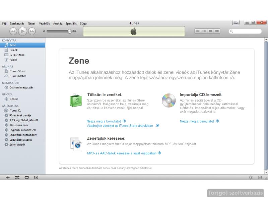Screen dimensions: 268x201
Task: Open the Szerkesztés menu
Action: click(17, 23)
